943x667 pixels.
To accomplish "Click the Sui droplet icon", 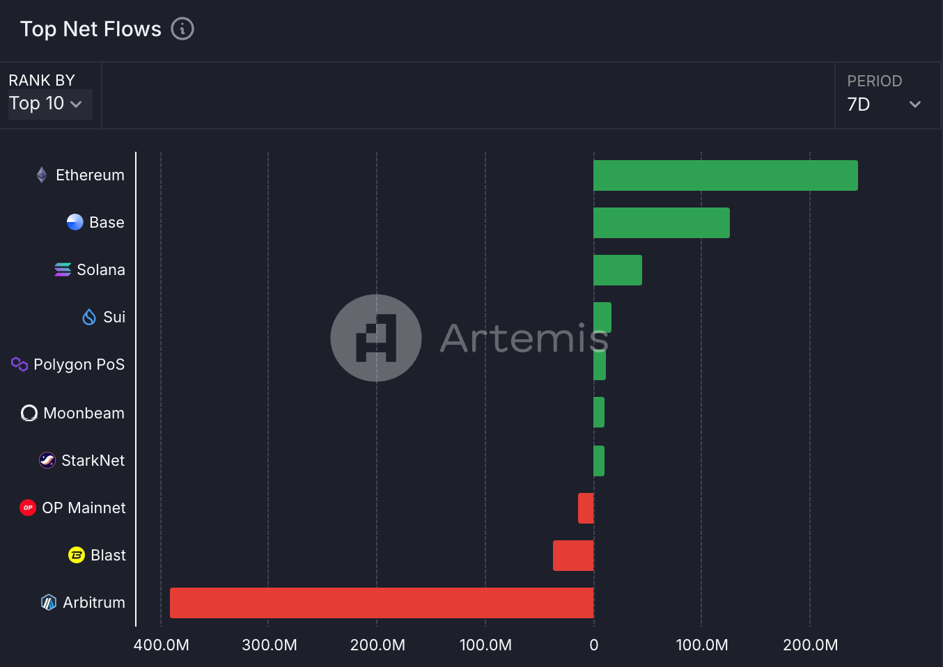I will 89,317.
